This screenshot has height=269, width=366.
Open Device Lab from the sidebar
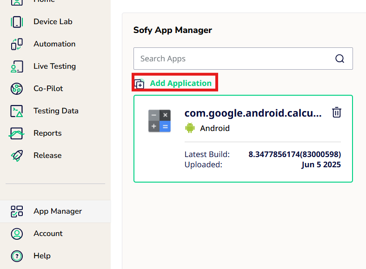(x=53, y=22)
